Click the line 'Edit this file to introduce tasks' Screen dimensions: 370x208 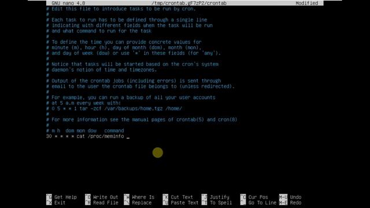click(x=121, y=9)
